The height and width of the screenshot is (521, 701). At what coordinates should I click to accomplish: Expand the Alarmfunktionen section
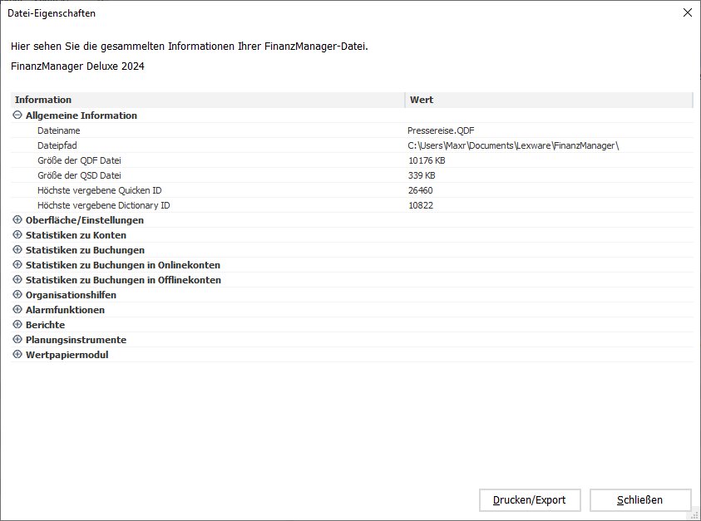tap(18, 310)
